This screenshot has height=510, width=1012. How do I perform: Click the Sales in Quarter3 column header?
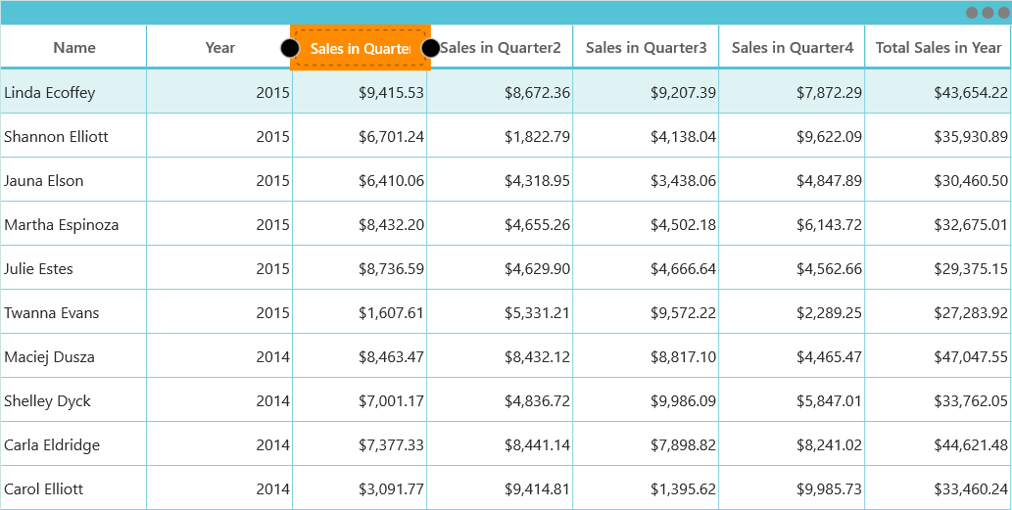[646, 47]
